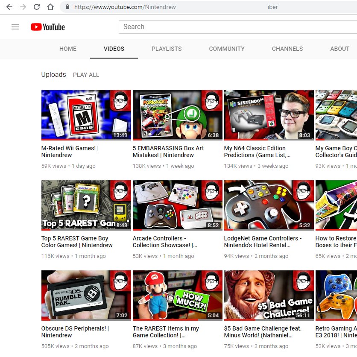Image resolution: width=357 pixels, height=357 pixels.
Task: Click the red watch-progress bar under M-Rated Wii Games
Action: 67,140
